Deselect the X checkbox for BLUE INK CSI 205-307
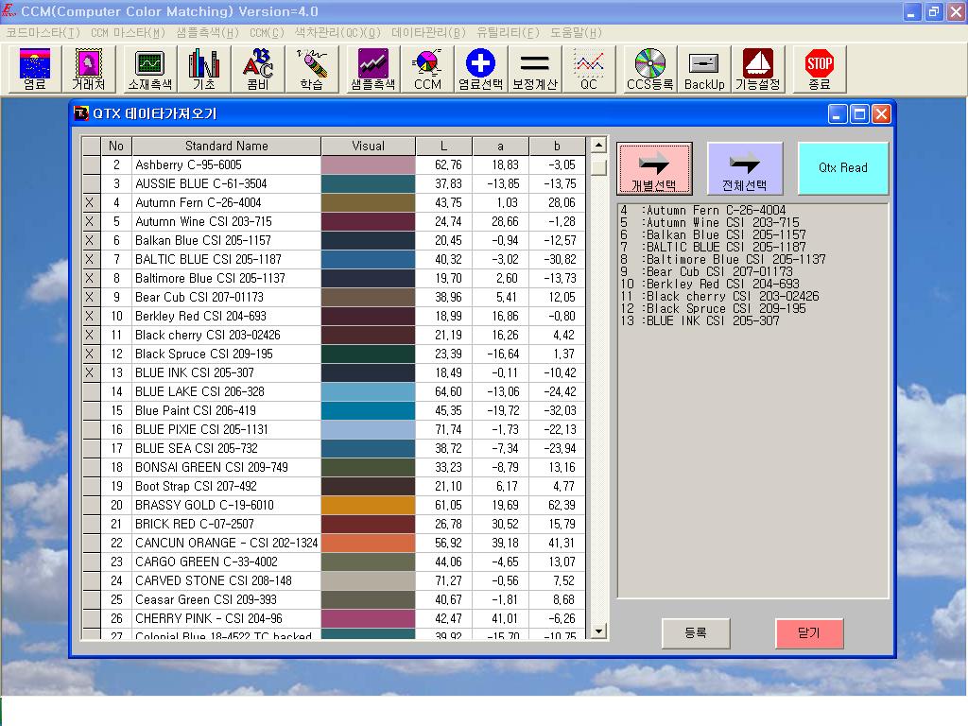 [90, 372]
